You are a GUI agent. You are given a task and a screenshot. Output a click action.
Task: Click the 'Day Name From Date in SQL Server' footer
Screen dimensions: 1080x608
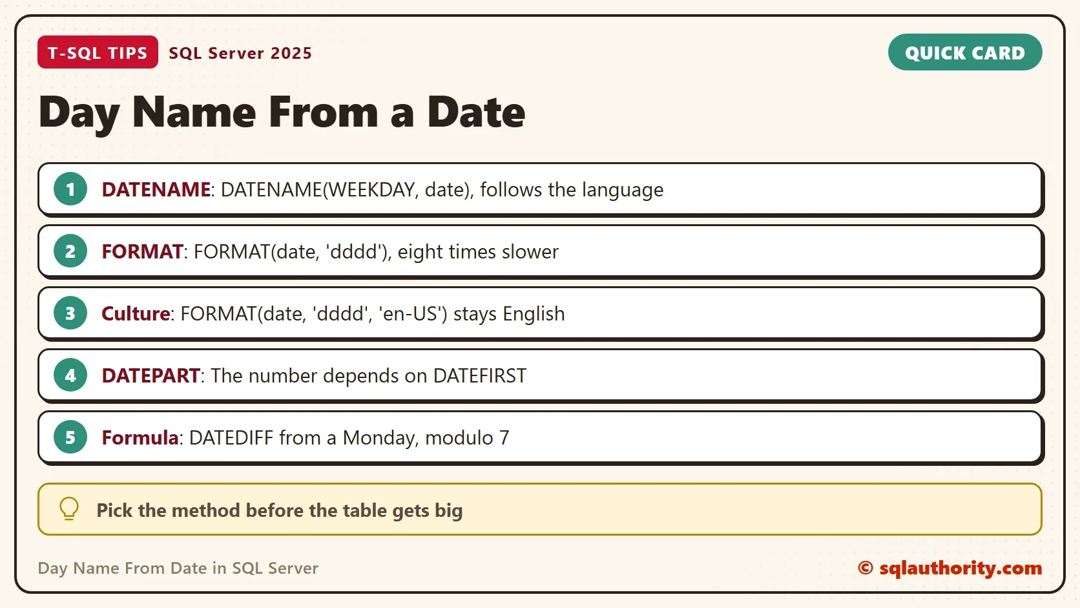[178, 568]
